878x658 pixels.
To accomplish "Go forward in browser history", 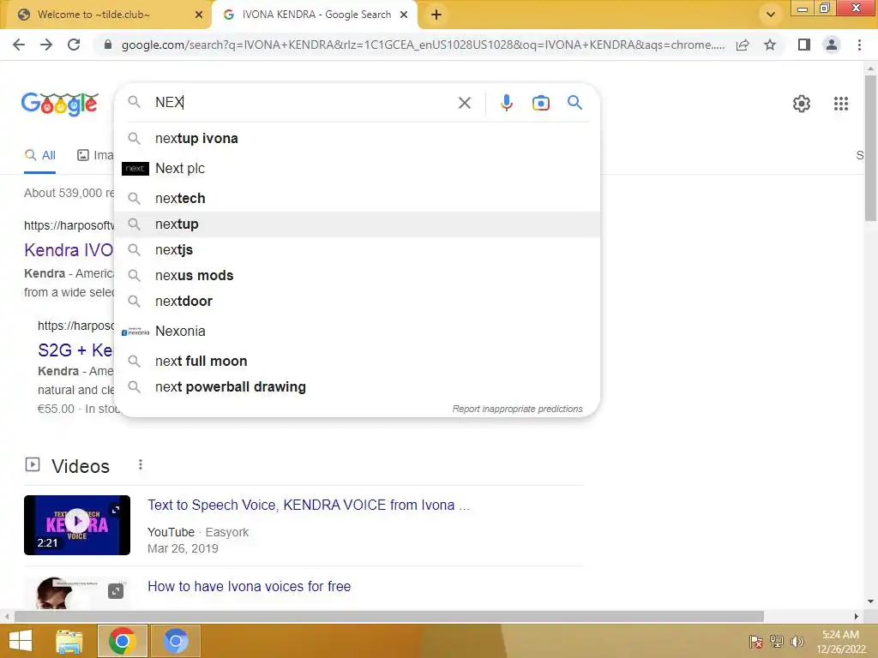I will click(x=46, y=45).
